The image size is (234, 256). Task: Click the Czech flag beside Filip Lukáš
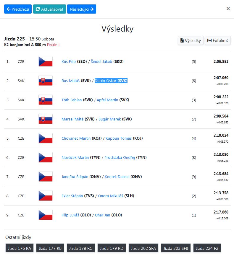(x=46, y=215)
